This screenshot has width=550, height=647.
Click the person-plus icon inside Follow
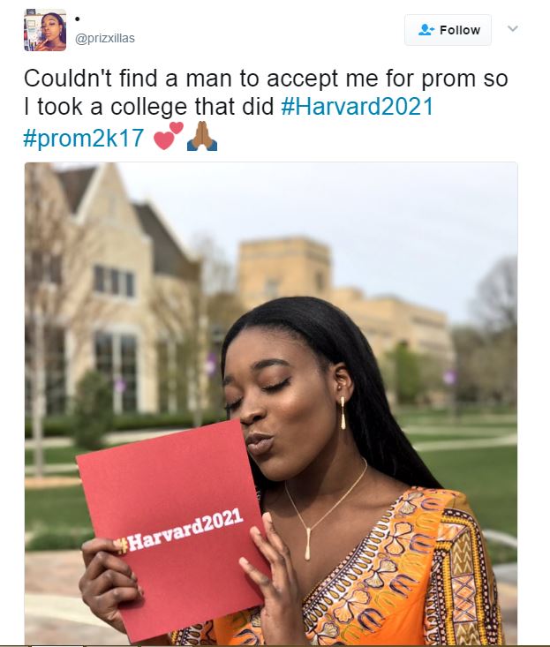point(426,30)
